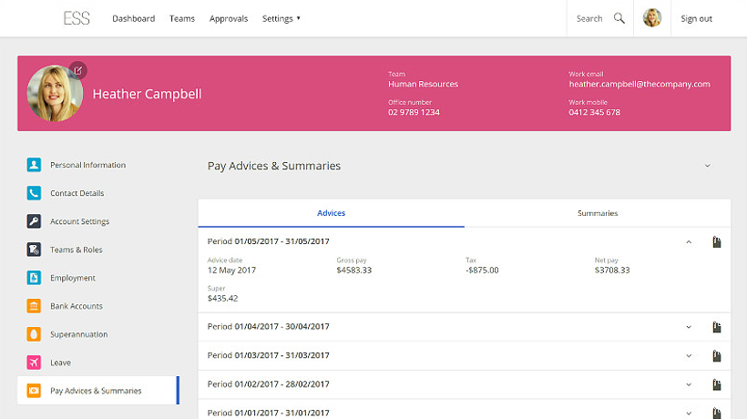Image resolution: width=747 pixels, height=419 pixels.
Task: Click the Net pay value $3708.33
Action: pos(612,270)
